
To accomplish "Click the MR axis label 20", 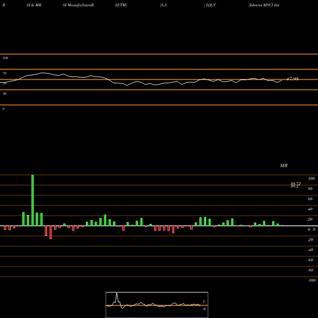I will (310, 219).
